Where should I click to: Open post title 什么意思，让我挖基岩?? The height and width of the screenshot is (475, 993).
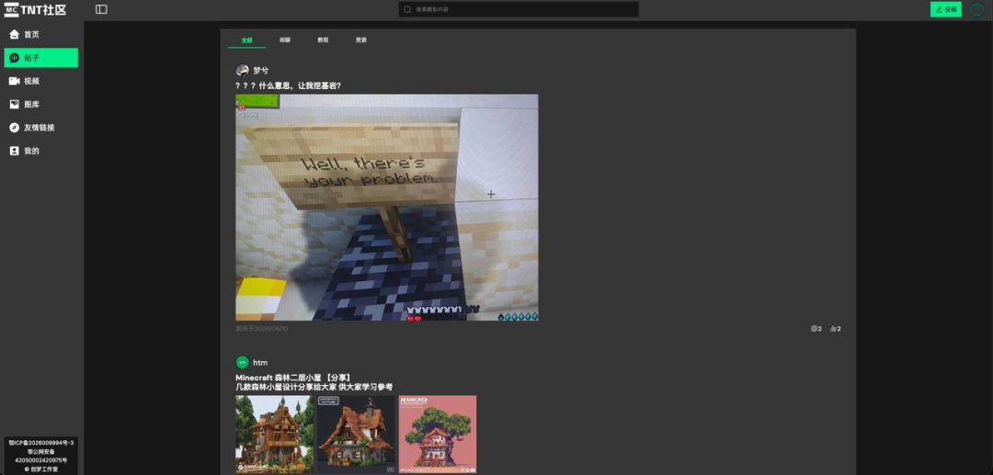pyautogui.click(x=288, y=85)
